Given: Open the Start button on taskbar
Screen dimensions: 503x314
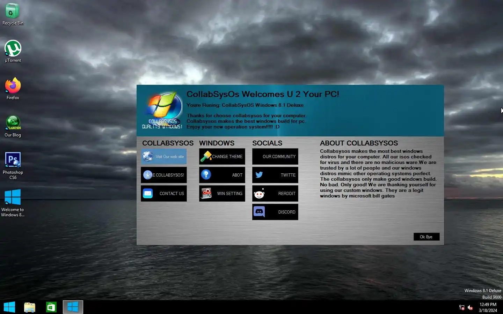Looking at the screenshot, I should point(9,307).
